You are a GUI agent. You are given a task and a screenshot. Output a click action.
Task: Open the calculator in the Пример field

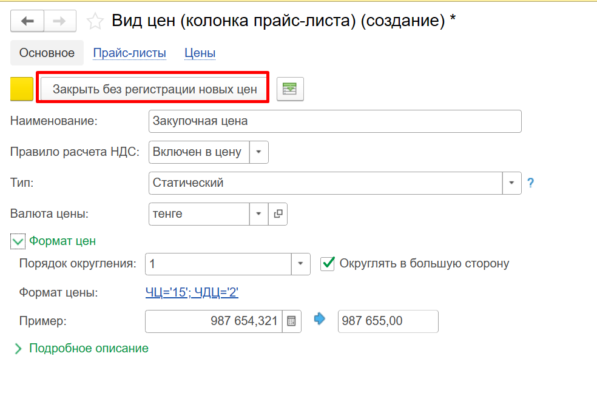[x=291, y=321]
